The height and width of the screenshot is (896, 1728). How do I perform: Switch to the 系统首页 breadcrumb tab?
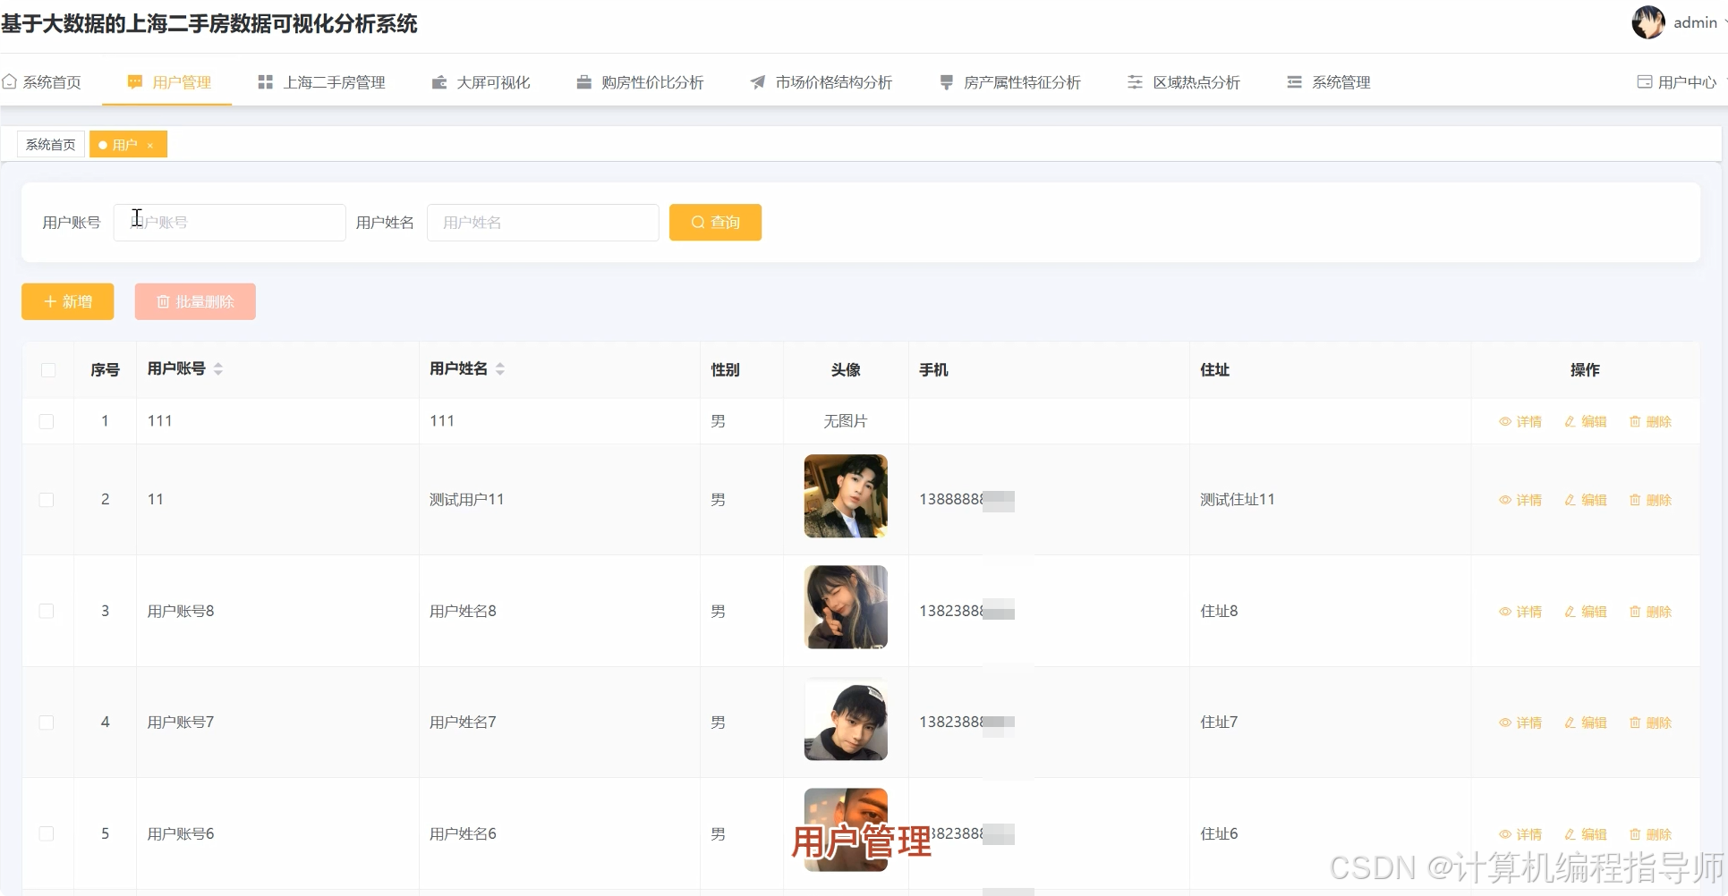coord(49,143)
